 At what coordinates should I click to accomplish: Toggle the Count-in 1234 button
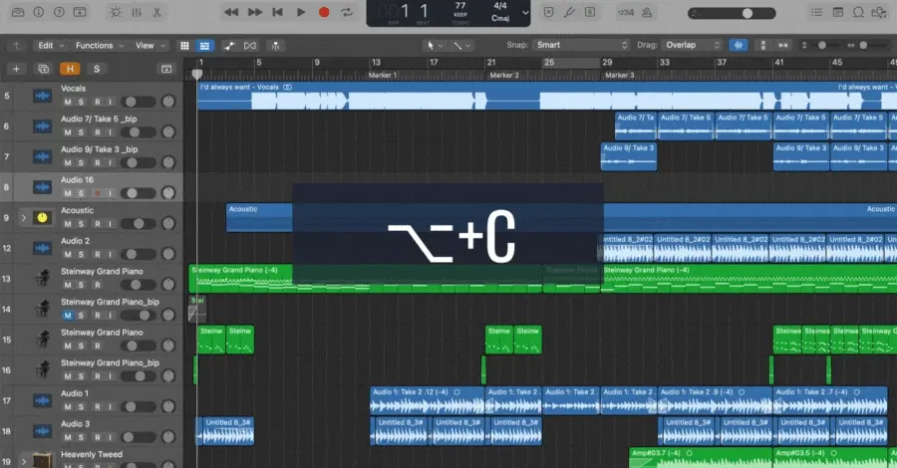pyautogui.click(x=626, y=12)
